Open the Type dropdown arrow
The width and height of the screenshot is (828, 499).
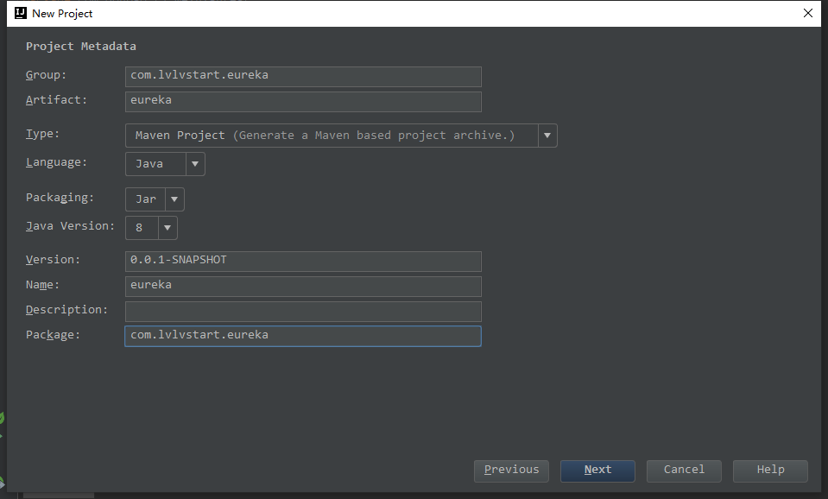547,136
